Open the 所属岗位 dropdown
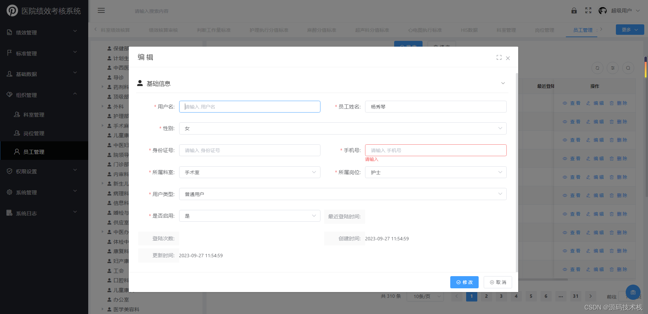648x314 pixels. click(436, 172)
